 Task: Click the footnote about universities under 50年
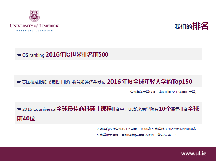click(x=164, y=92)
